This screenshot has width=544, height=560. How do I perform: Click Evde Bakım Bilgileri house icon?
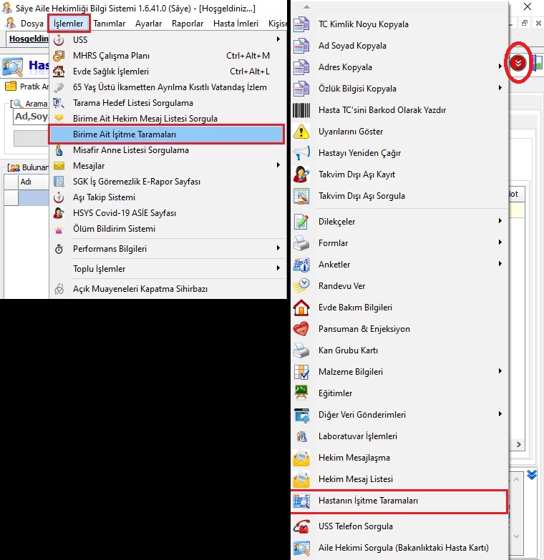pyautogui.click(x=301, y=307)
